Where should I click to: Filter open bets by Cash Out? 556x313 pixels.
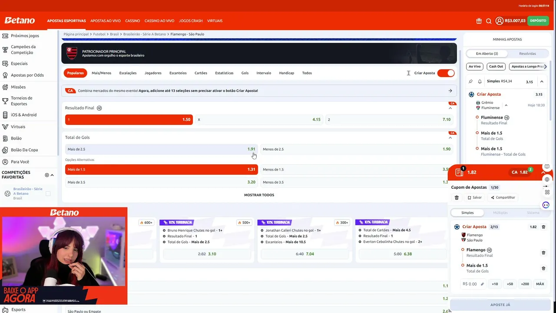click(496, 67)
